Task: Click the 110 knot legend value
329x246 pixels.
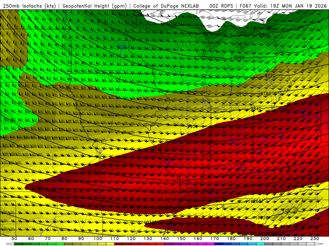Action: 115,239
